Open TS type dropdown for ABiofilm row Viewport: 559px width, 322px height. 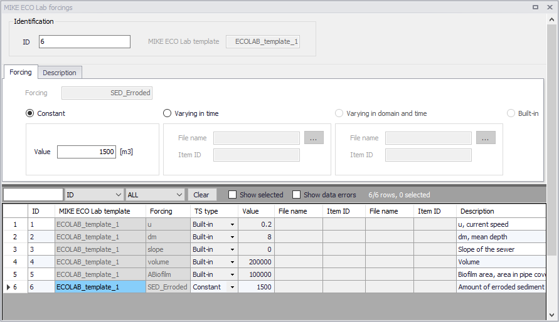coord(232,274)
